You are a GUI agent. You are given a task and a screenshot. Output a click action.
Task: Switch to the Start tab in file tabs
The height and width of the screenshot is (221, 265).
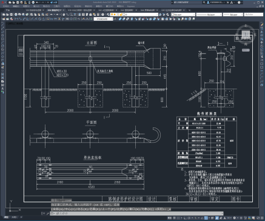[8, 10]
